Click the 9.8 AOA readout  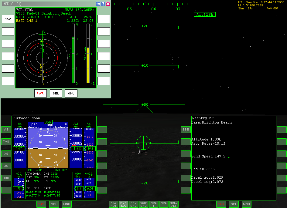pos(79,189)
